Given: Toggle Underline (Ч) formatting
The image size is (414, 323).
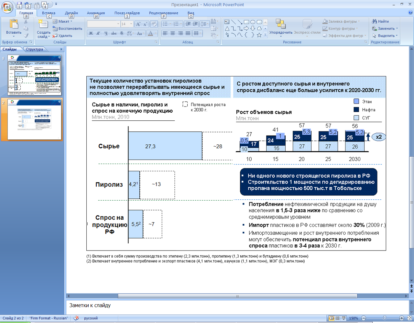Looking at the screenshot, I should tap(106, 33).
